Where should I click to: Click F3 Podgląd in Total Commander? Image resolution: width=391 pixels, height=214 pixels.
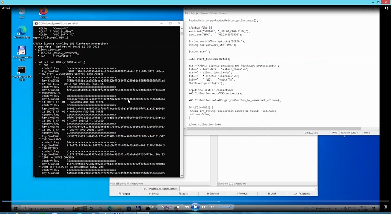pyautogui.click(x=124, y=194)
